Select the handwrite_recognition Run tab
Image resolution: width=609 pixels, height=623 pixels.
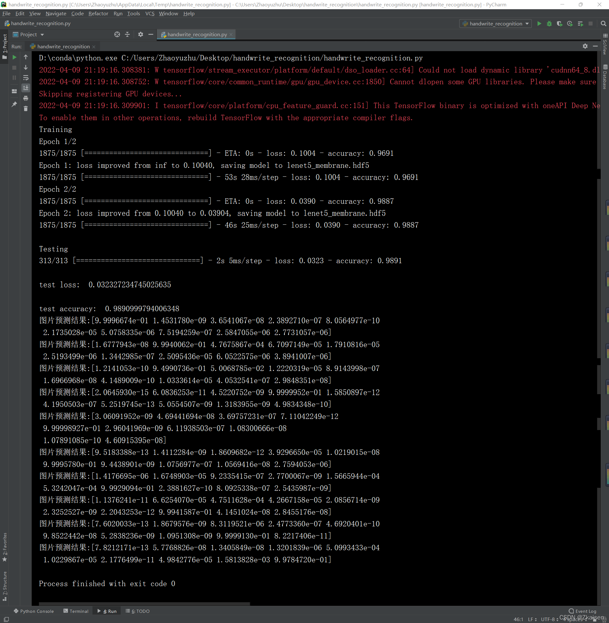pos(63,47)
